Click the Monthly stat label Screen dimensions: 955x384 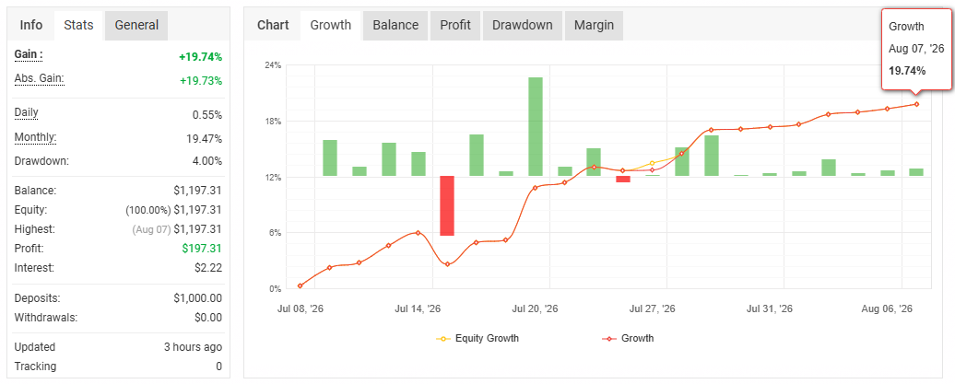click(35, 137)
